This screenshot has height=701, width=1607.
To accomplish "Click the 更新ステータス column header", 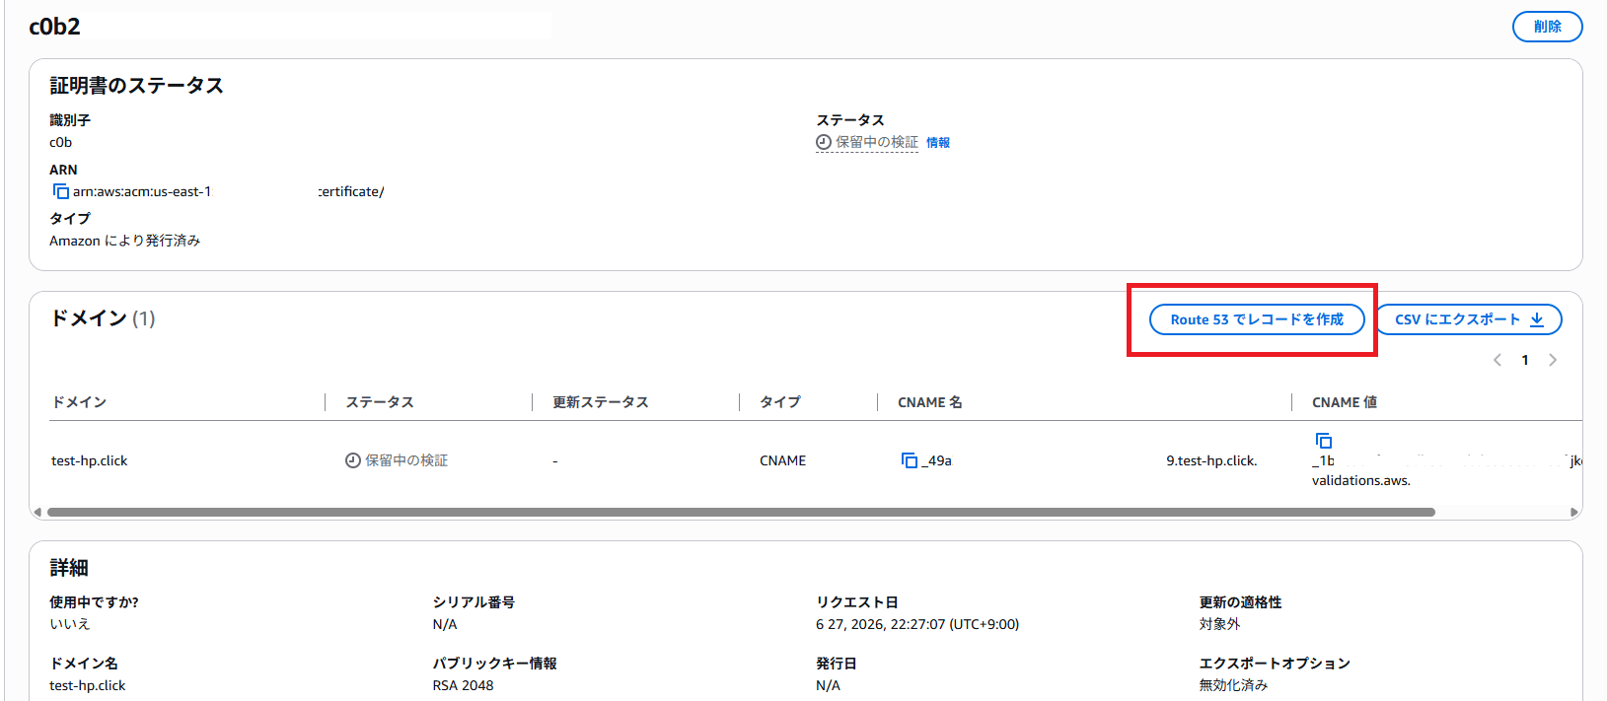I will 601,402.
